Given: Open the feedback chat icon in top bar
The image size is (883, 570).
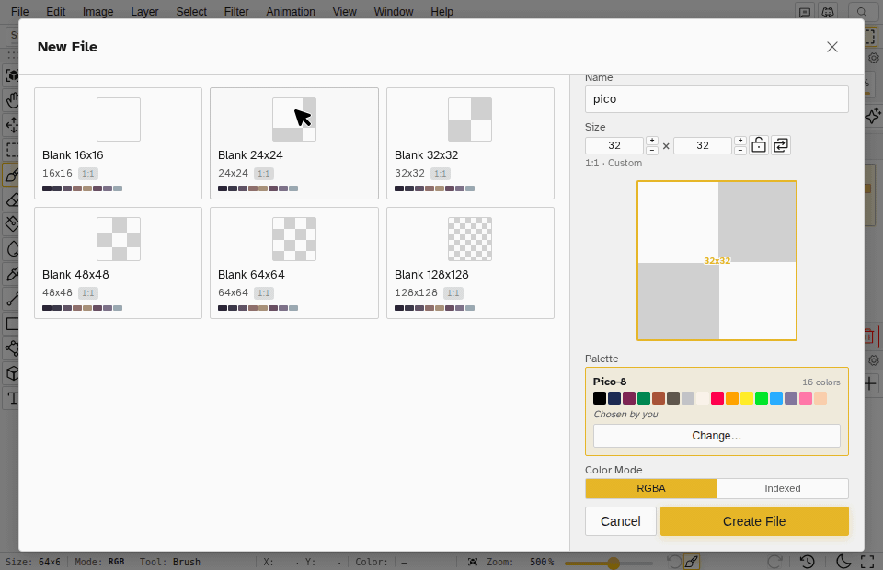Looking at the screenshot, I should click(806, 12).
